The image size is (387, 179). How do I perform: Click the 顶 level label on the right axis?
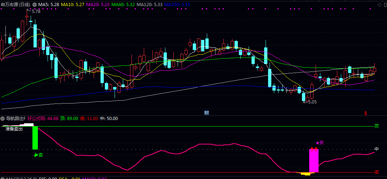377,126
